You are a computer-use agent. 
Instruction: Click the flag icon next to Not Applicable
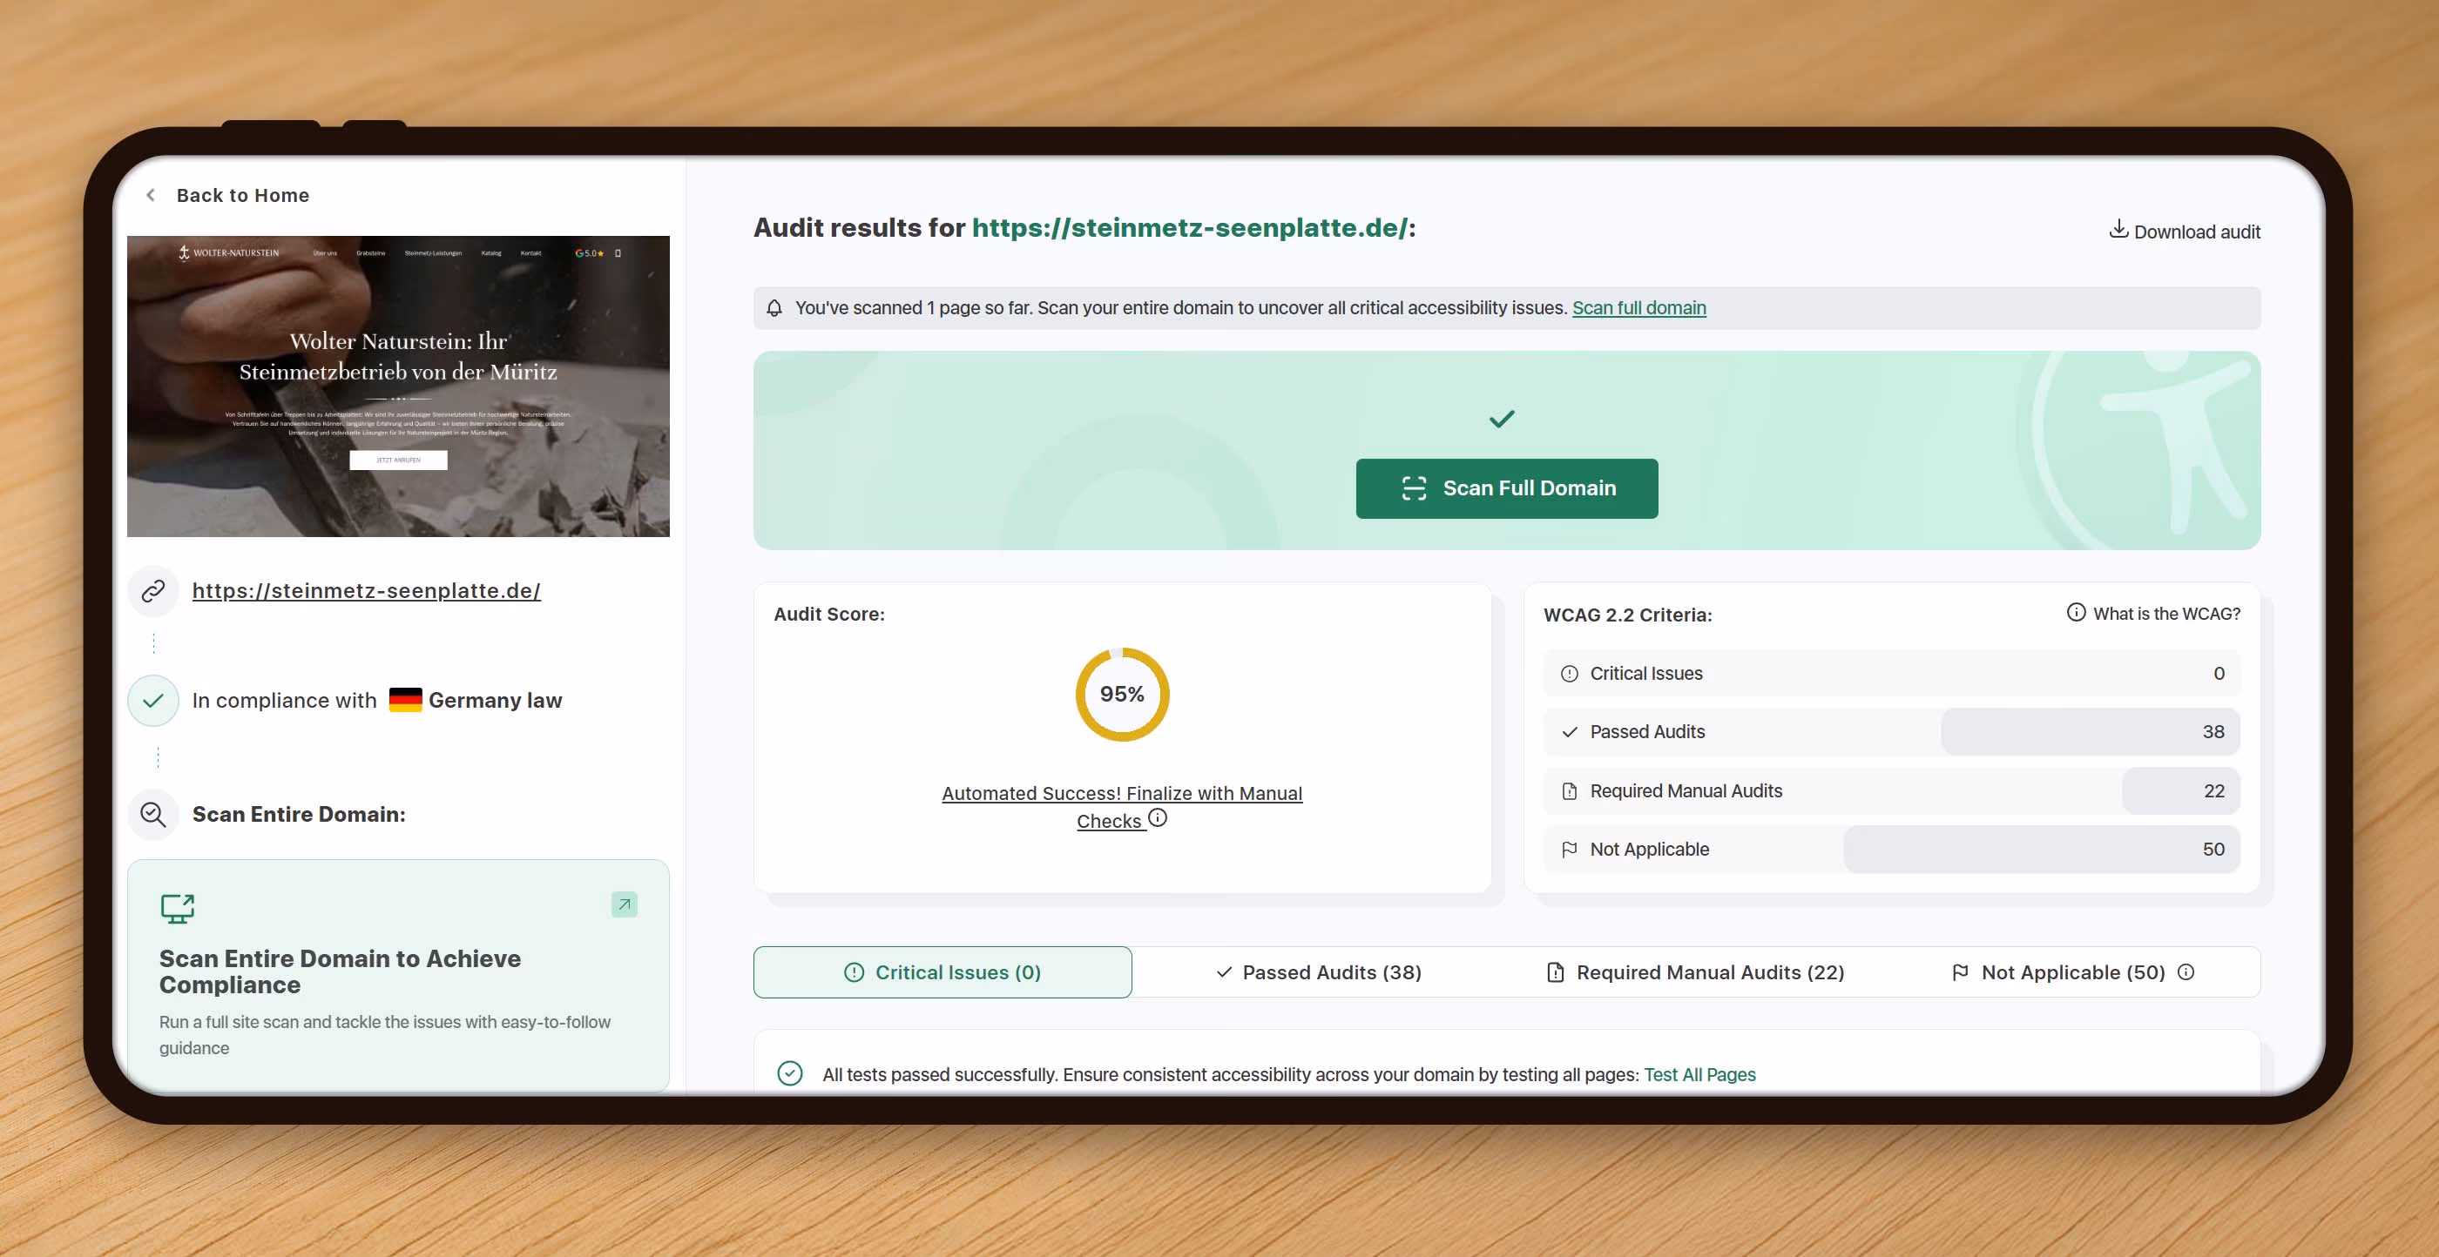click(1569, 849)
